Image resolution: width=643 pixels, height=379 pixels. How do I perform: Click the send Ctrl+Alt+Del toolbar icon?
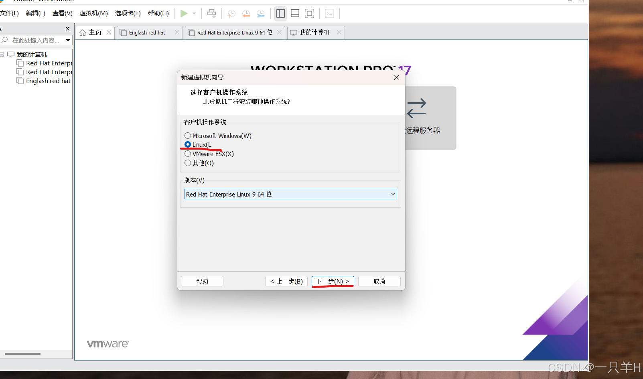pos(211,14)
